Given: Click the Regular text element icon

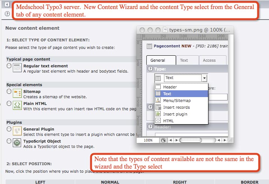Looking at the screenshot, I should coord(17,68).
